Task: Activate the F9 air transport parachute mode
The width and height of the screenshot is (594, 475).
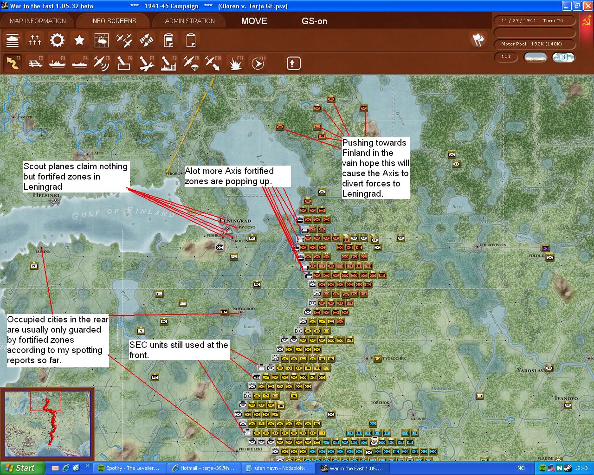Action: pos(191,63)
